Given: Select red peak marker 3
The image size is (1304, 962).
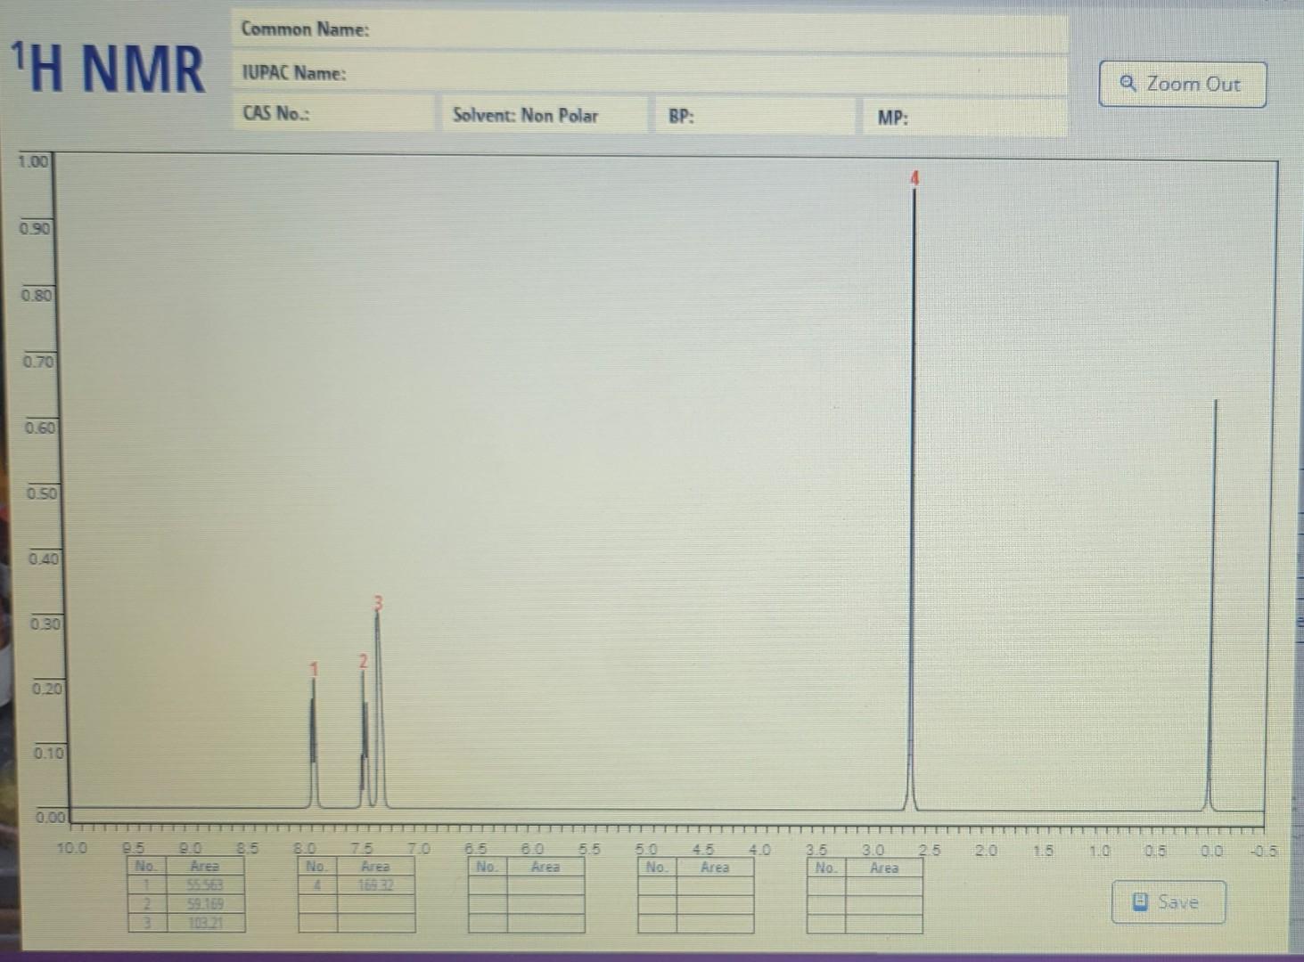Looking at the screenshot, I should coord(378,602).
